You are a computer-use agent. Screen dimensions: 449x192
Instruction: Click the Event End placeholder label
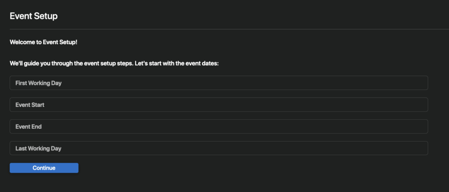[x=29, y=127]
